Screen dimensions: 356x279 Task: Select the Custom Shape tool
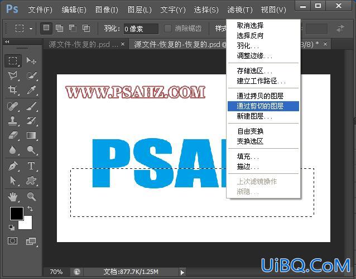(31, 181)
